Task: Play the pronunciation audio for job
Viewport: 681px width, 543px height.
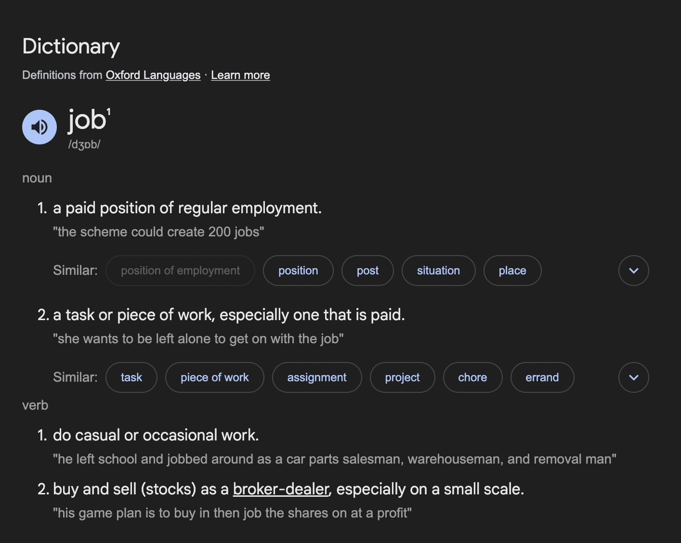Action: pyautogui.click(x=39, y=127)
